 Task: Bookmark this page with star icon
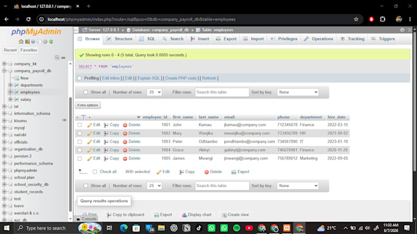coord(356,19)
